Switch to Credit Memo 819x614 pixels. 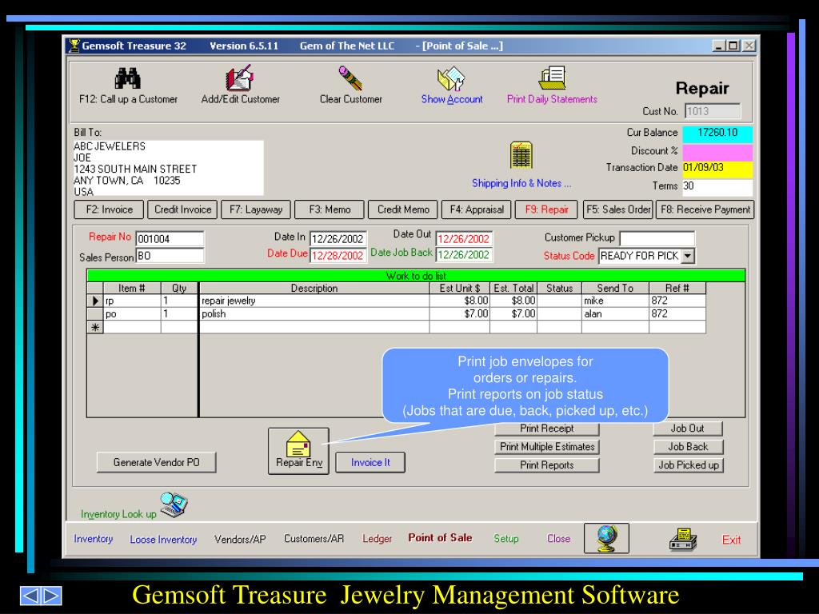[x=403, y=209]
